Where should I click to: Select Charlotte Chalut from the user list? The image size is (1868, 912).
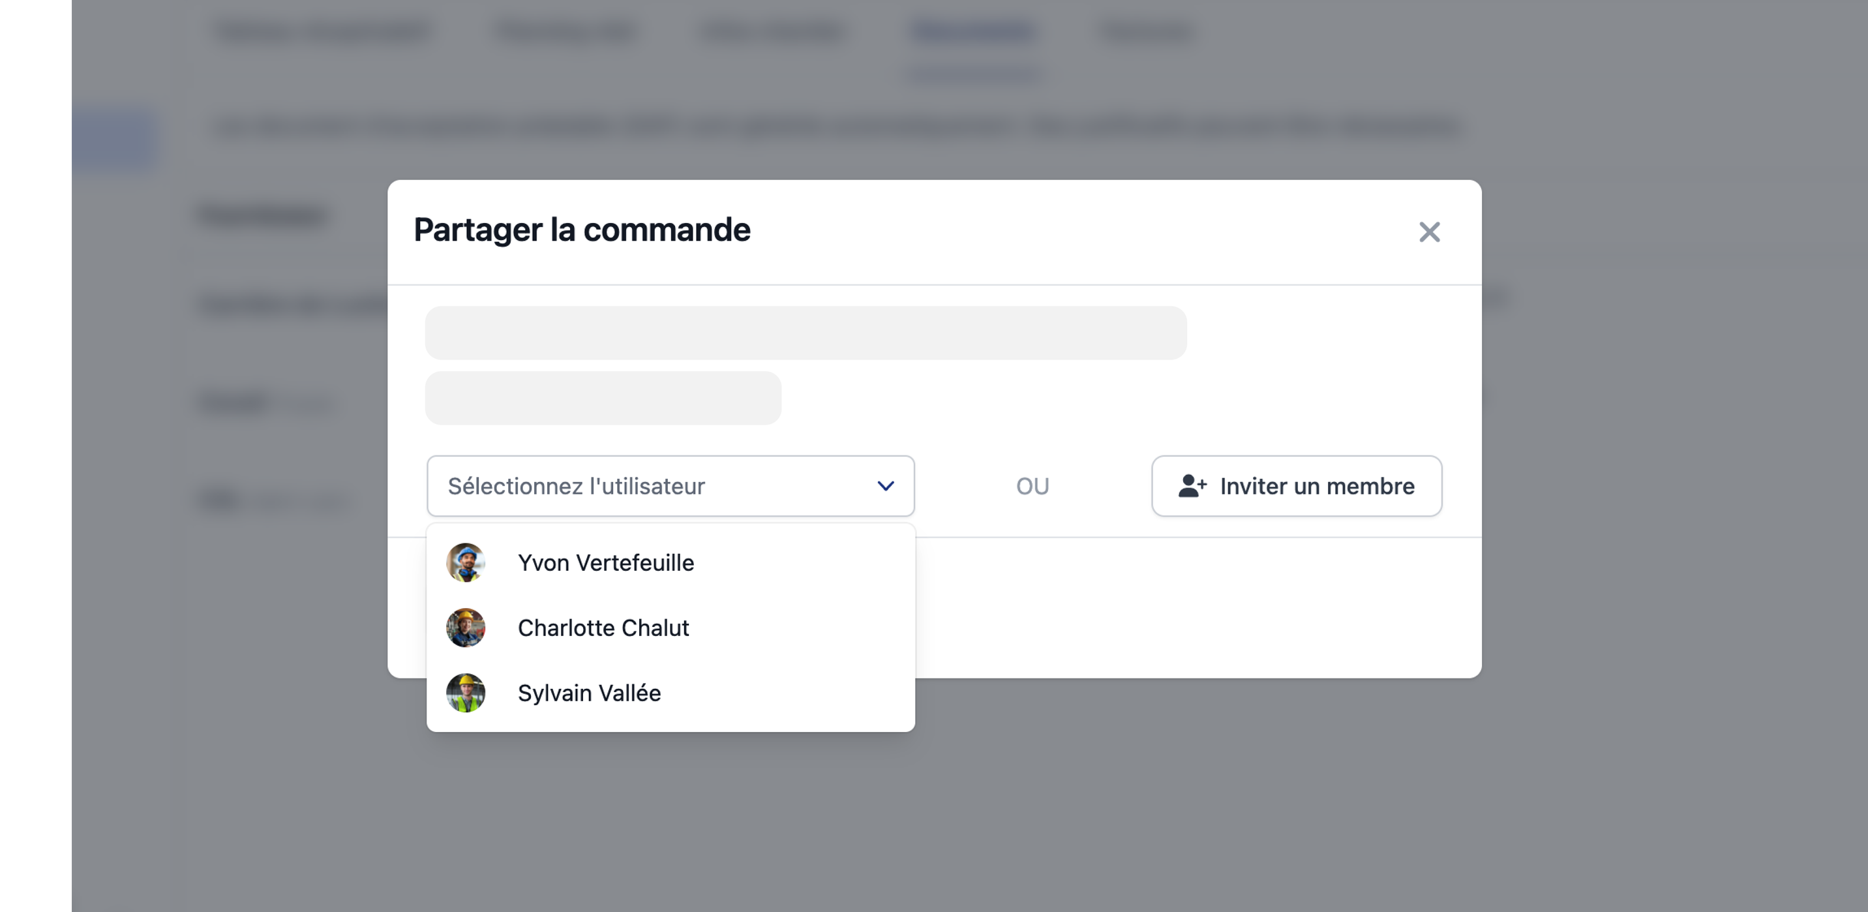pos(603,628)
